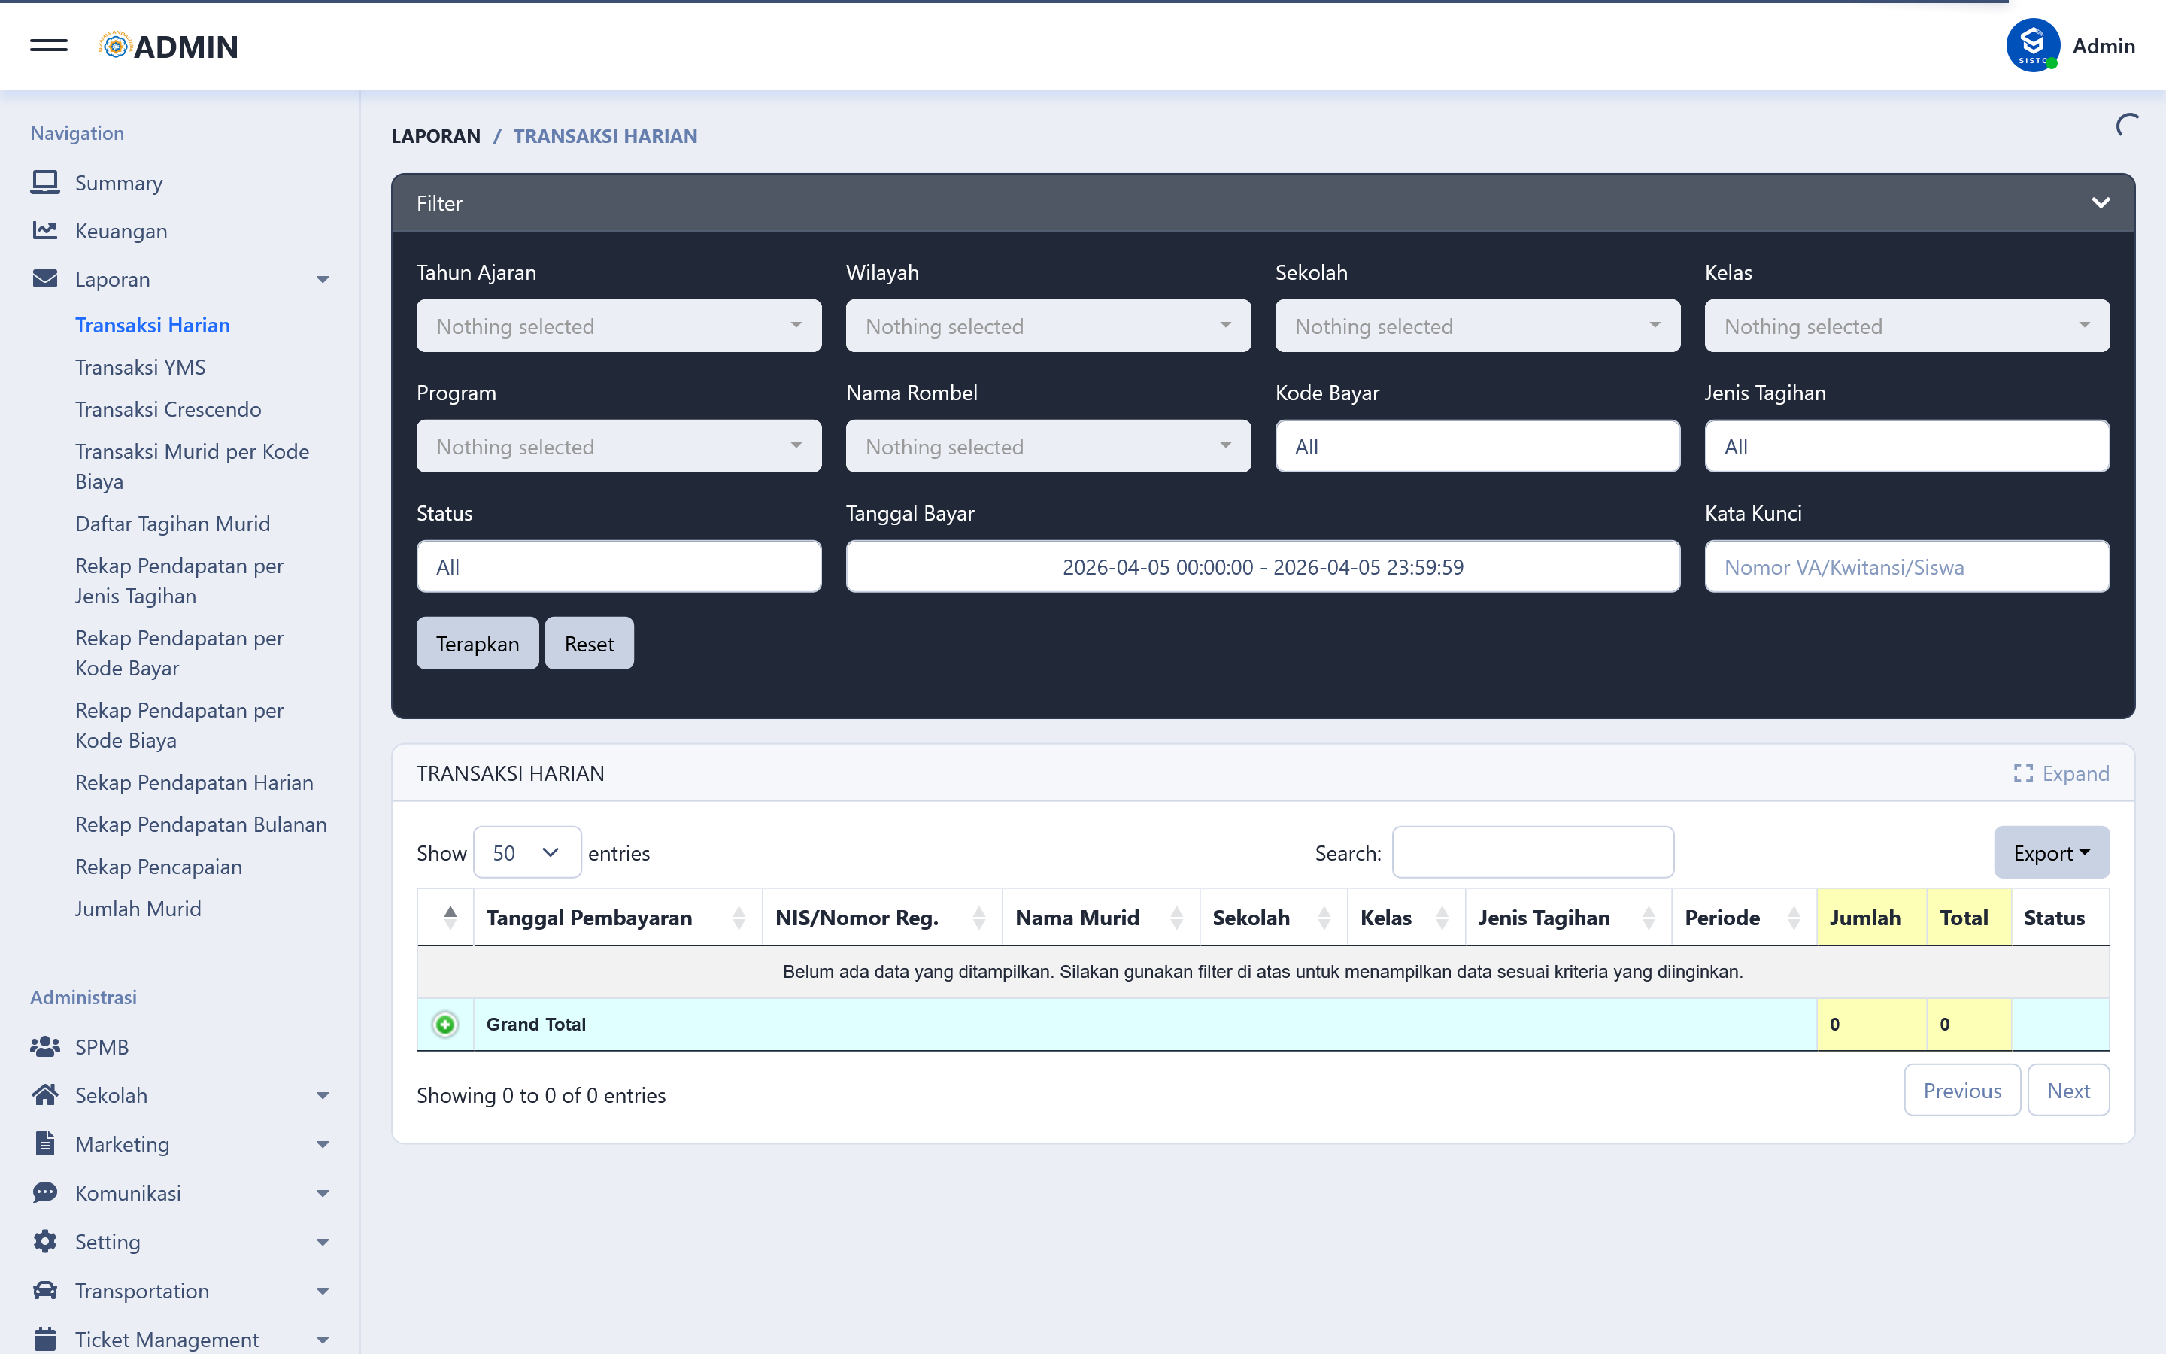Open the Tahun Ajaran dropdown
The image size is (2166, 1354).
[x=618, y=326]
